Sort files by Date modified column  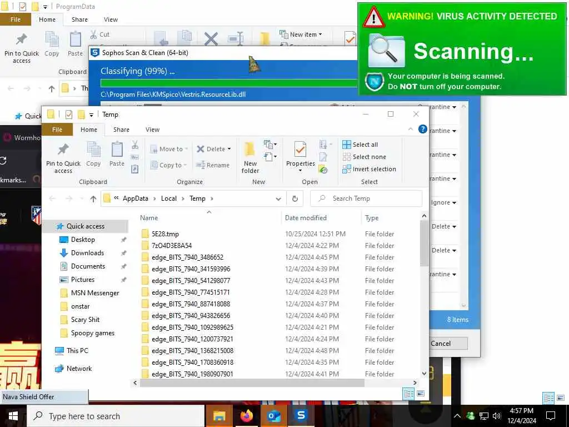tap(306, 218)
